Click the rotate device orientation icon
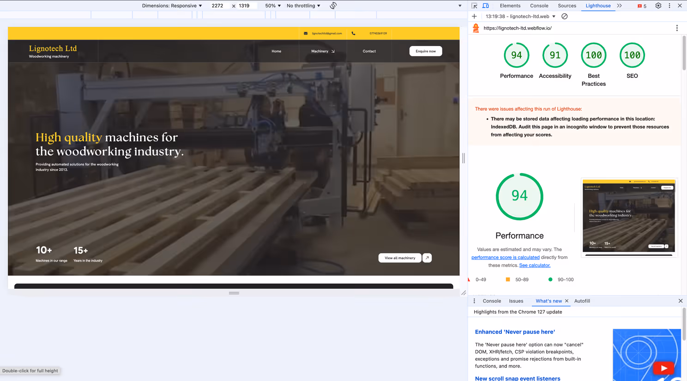The height and width of the screenshot is (381, 687). tap(333, 6)
